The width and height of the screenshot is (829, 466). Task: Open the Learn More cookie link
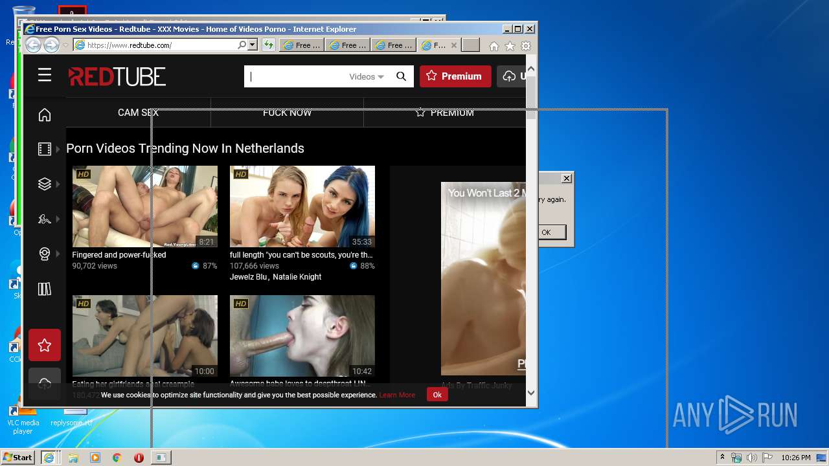pos(397,395)
